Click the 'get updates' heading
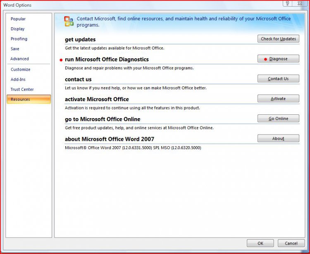Image resolution: width=310 pixels, height=254 pixels. (80, 40)
